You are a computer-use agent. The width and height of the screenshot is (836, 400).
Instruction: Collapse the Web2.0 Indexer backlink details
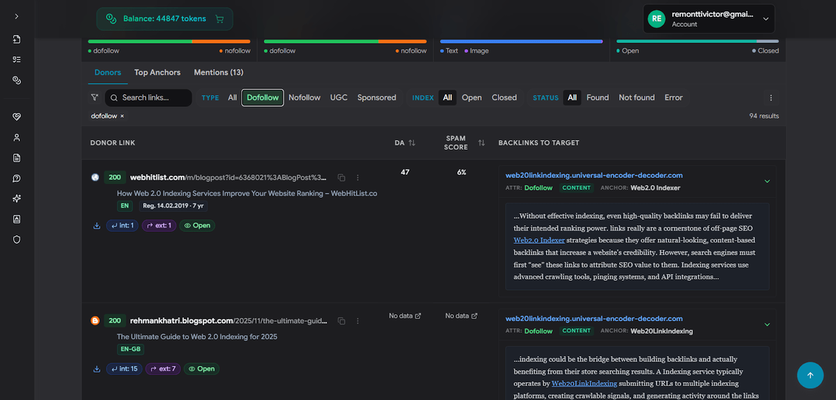click(767, 181)
